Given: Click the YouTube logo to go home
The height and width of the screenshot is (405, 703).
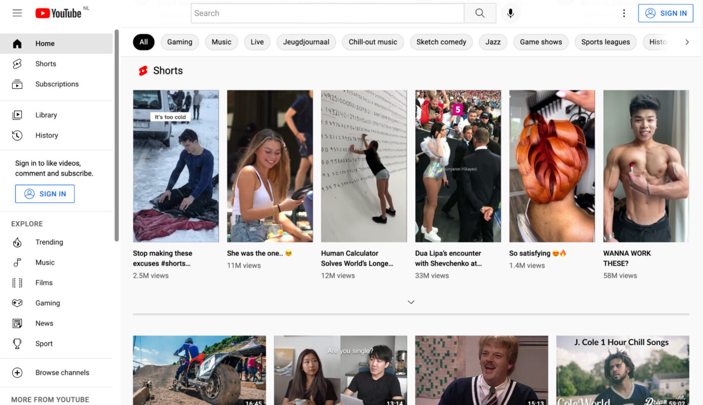Looking at the screenshot, I should (59, 13).
